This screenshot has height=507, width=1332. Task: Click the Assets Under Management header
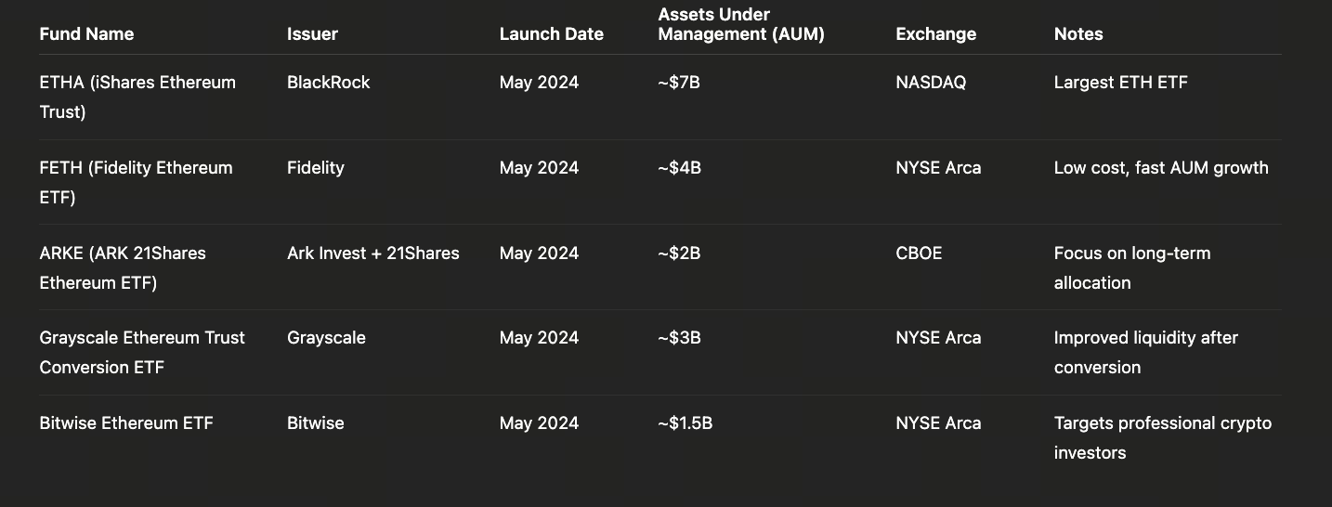pos(740,25)
